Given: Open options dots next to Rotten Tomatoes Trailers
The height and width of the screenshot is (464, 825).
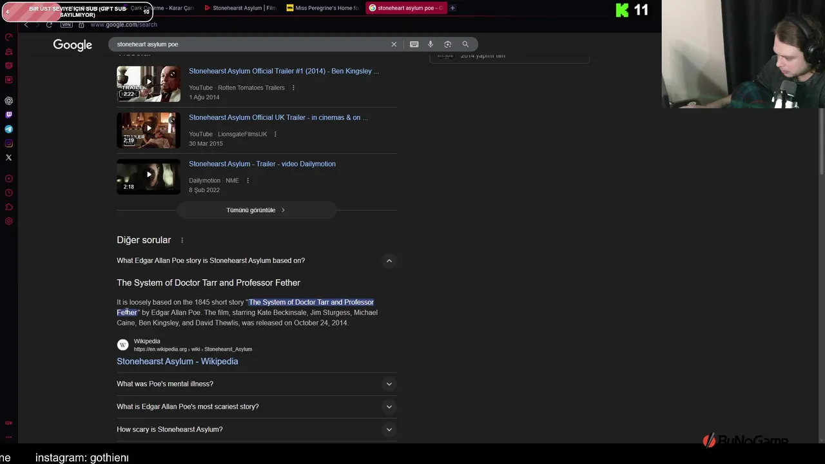Looking at the screenshot, I should (x=293, y=88).
